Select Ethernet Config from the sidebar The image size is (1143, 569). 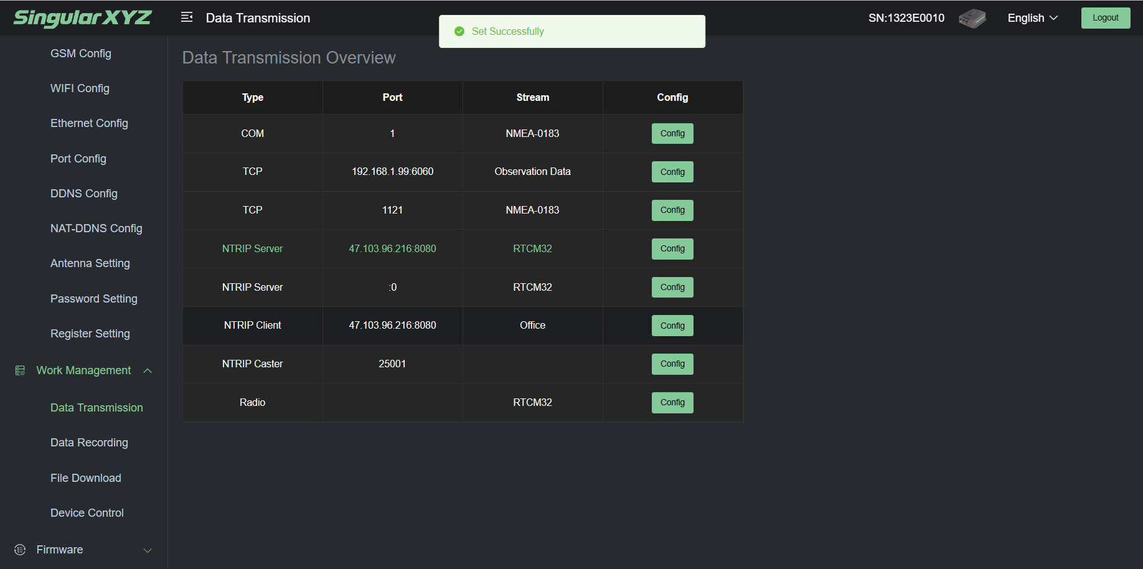tap(89, 123)
